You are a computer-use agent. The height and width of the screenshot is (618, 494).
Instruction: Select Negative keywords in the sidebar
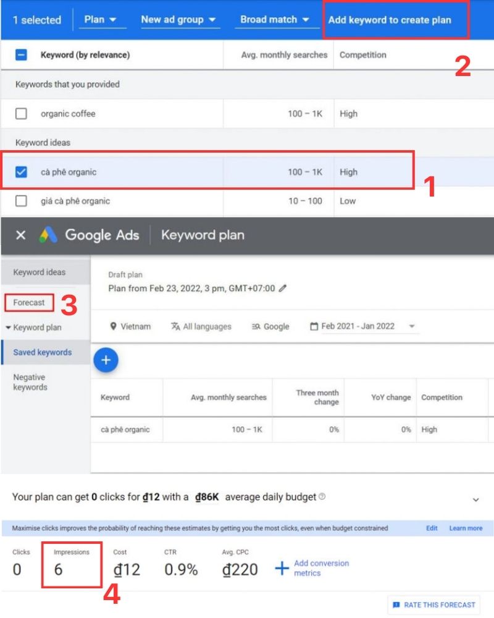tap(30, 382)
